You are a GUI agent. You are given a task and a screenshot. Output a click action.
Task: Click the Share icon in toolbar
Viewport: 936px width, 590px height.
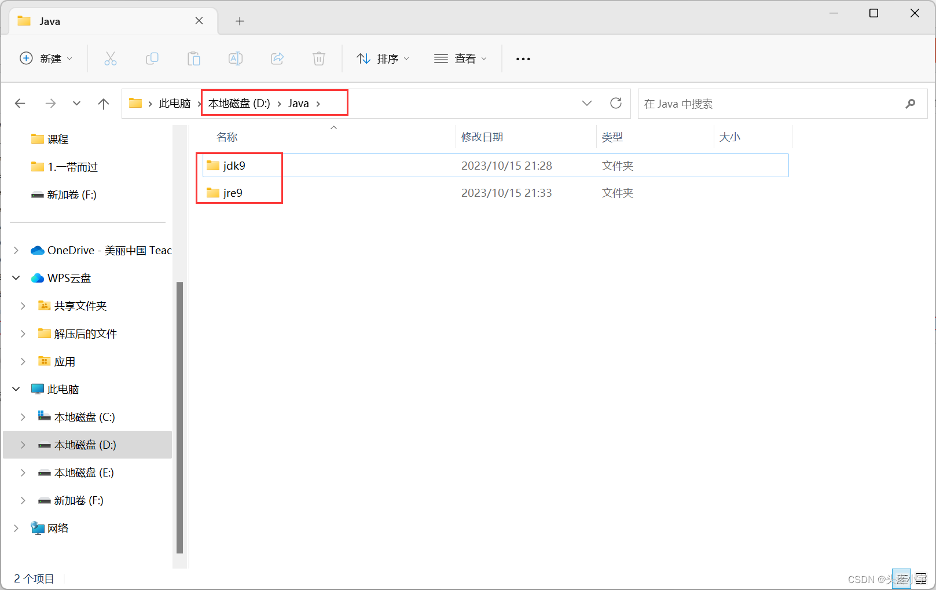277,58
